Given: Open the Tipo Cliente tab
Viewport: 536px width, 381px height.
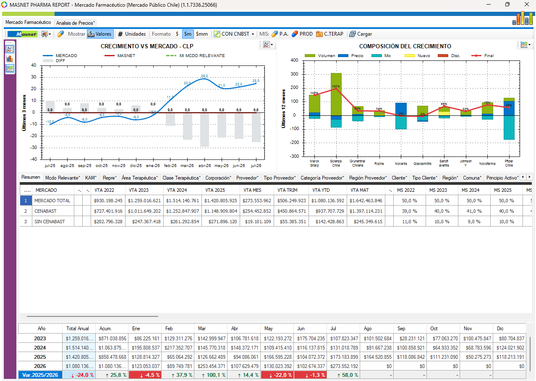Looking at the screenshot, I should click(x=425, y=178).
